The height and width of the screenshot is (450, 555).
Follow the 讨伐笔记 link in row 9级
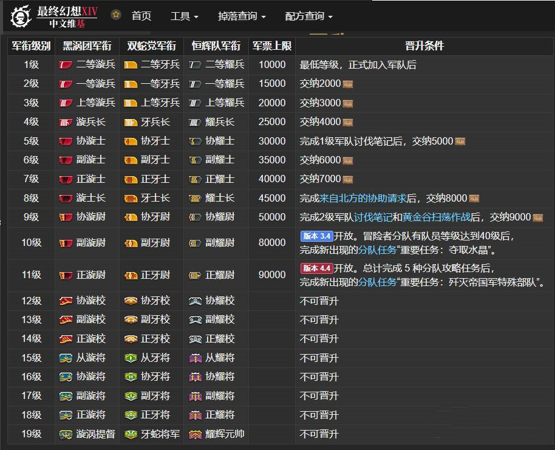[373, 217]
